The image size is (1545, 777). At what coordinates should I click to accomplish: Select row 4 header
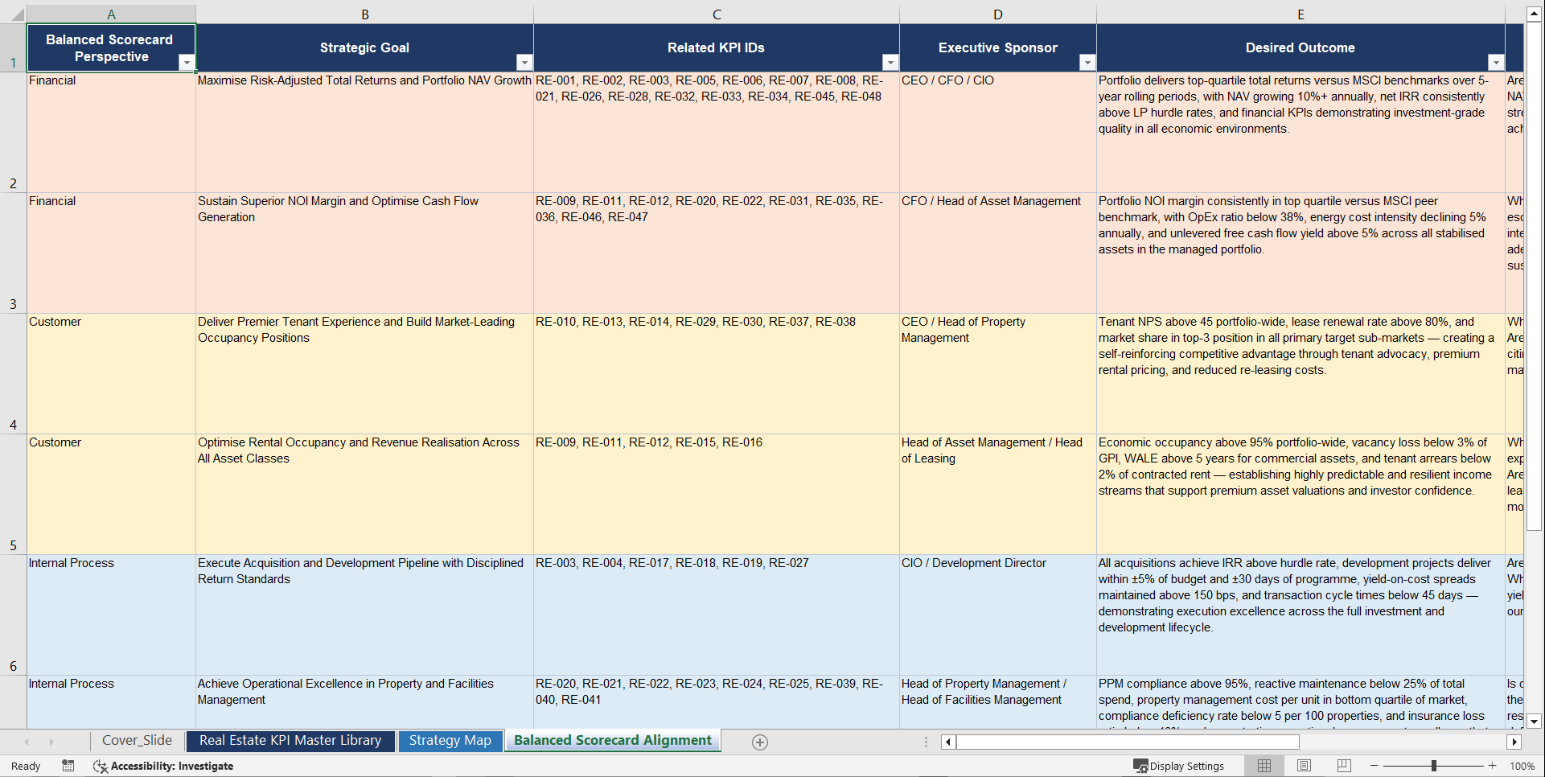click(x=13, y=374)
